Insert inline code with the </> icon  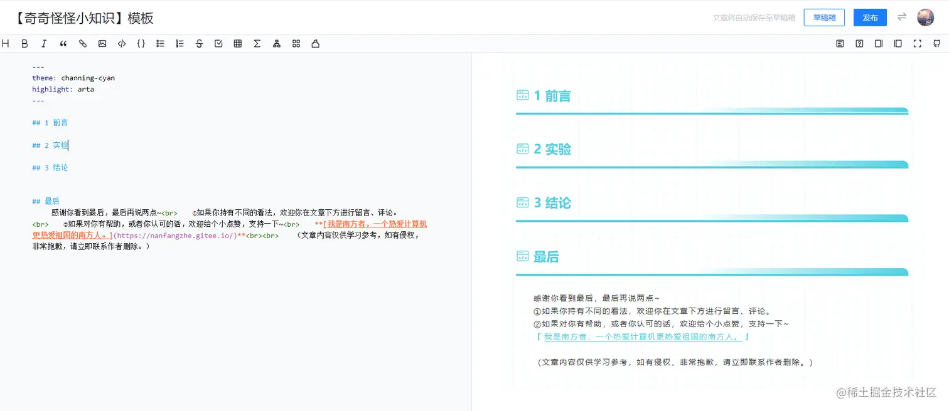click(122, 44)
